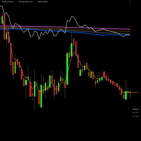The width and height of the screenshot is (141, 141).
Task: Click the last red candle at chart end
Action: point(130,93)
